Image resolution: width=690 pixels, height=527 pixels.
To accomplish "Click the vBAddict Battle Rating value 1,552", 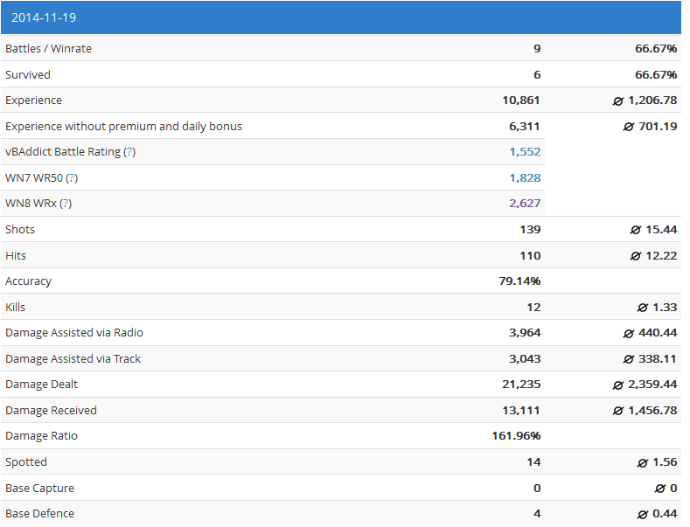I will pos(525,152).
